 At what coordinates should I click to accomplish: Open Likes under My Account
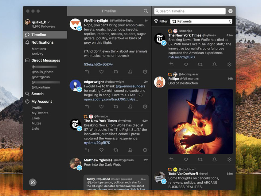[36, 118]
